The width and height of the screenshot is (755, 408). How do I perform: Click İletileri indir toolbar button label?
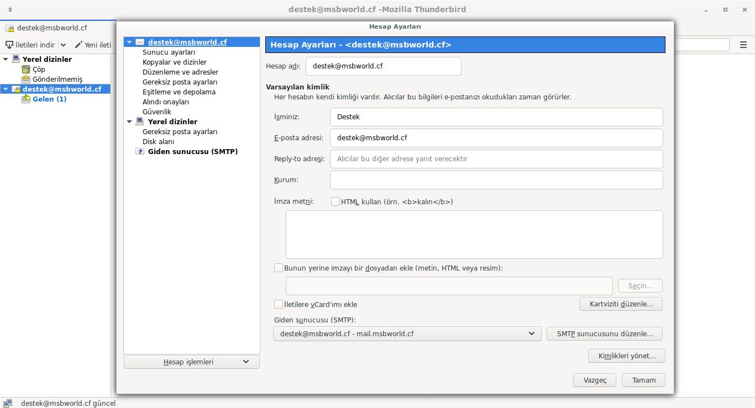coord(35,45)
